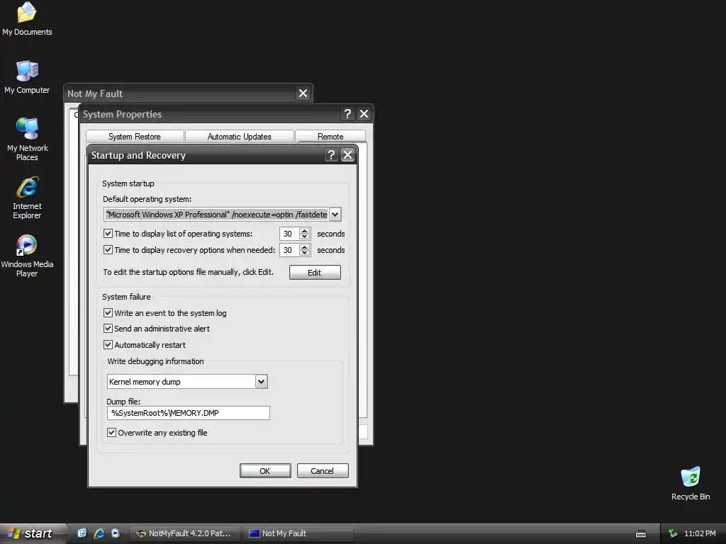Toggle Automatically restart checkbox

[108, 345]
